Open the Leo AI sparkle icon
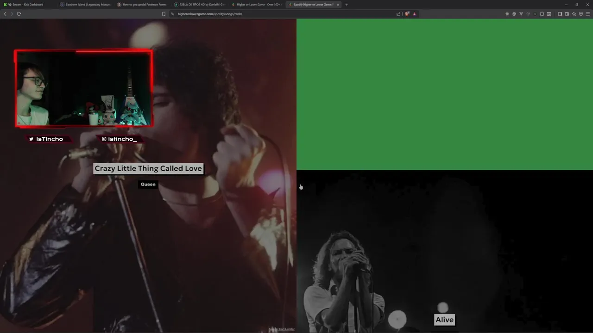Viewport: 593px width, 333px height. coord(574,14)
